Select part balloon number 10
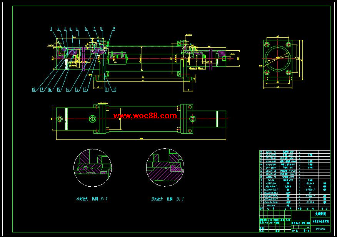The image size is (337, 237). click(x=115, y=89)
